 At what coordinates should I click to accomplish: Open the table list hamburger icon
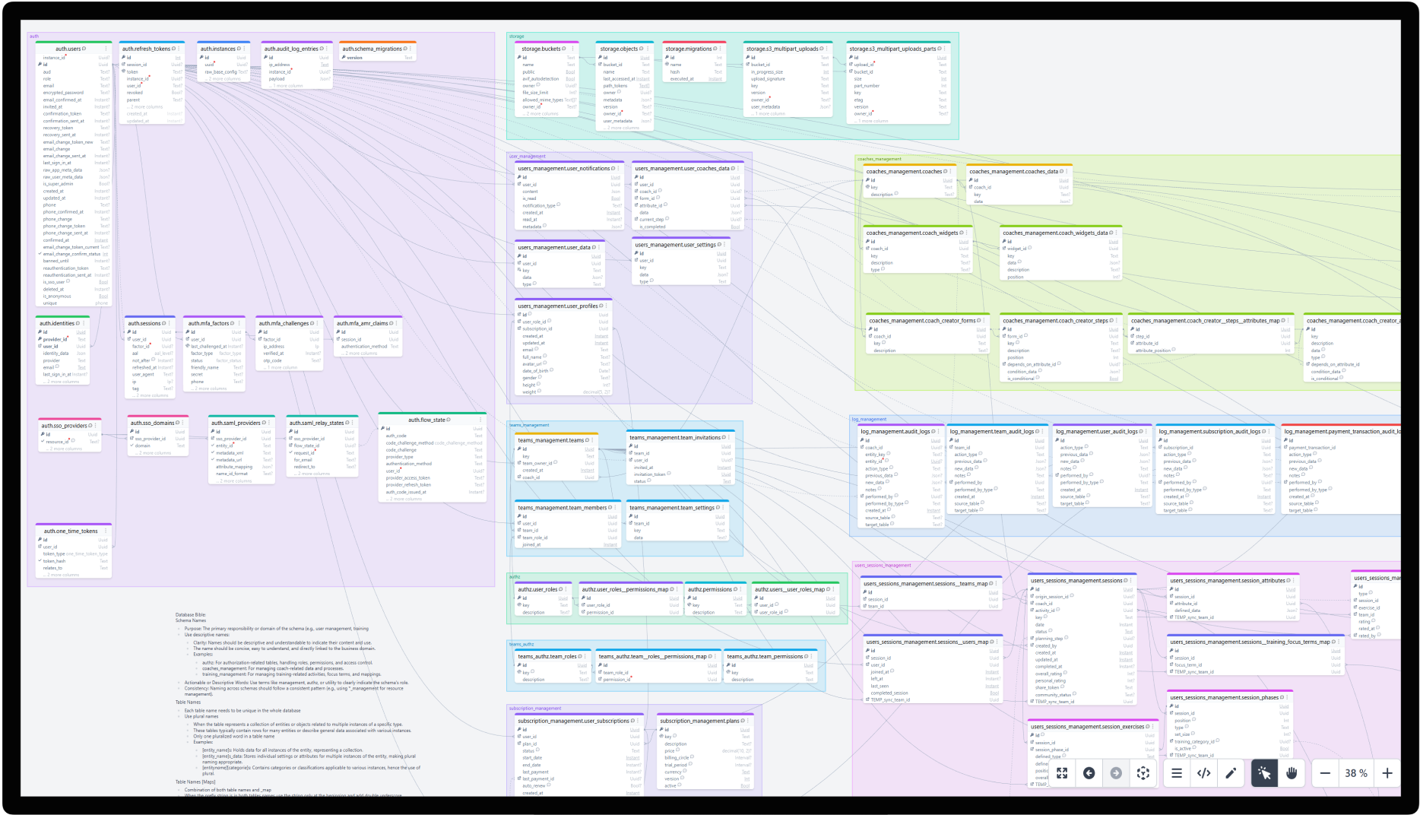point(1177,773)
